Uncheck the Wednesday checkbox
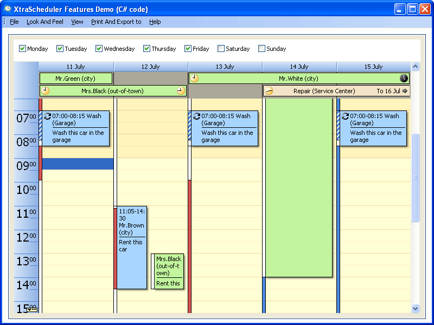Screen dimensions: 434x325 pyautogui.click(x=99, y=49)
